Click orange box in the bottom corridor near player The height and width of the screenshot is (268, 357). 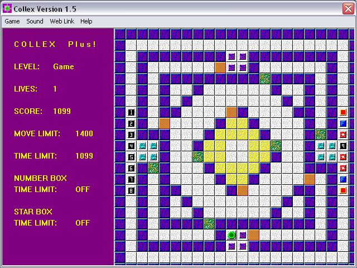click(254, 235)
